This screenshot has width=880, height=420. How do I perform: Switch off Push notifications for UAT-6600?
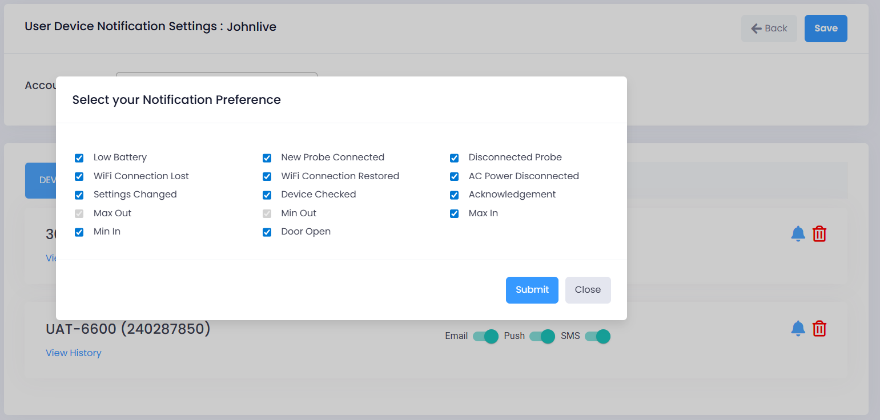click(543, 336)
